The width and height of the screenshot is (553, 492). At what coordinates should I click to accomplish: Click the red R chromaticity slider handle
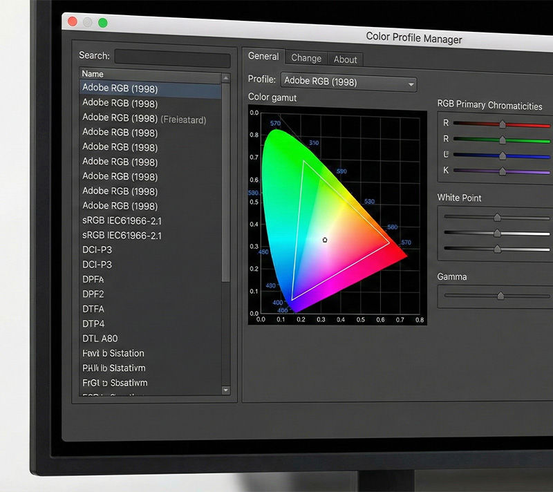pos(503,124)
